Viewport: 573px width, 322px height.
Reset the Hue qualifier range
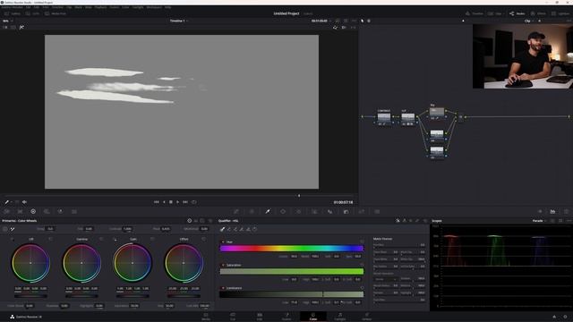(x=362, y=241)
